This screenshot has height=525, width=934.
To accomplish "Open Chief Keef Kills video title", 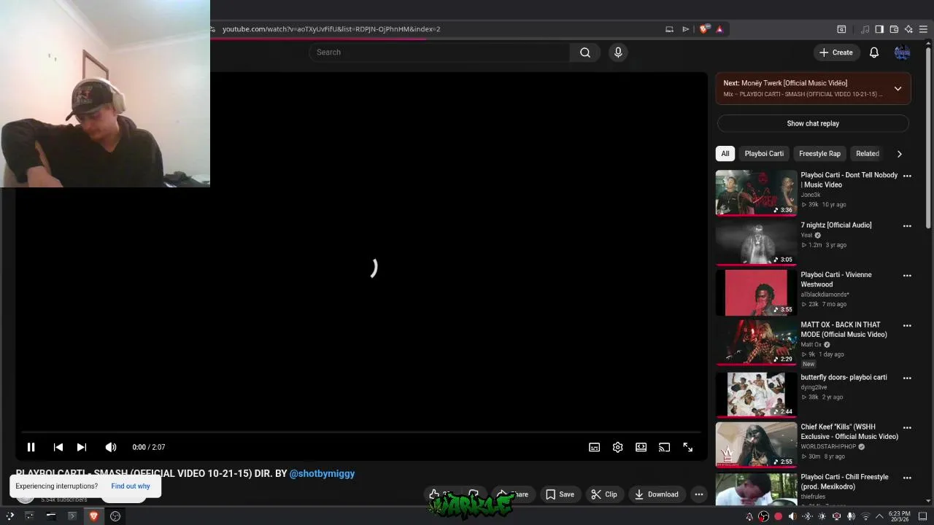I will [849, 432].
